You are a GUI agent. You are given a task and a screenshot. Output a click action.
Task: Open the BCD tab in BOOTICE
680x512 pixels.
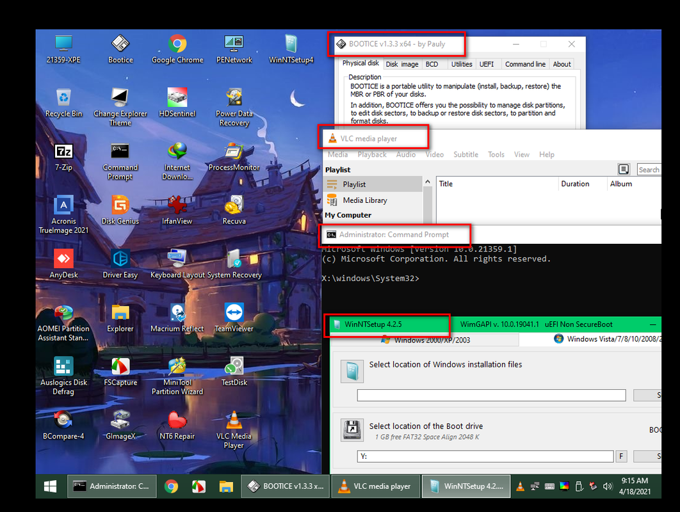[432, 64]
